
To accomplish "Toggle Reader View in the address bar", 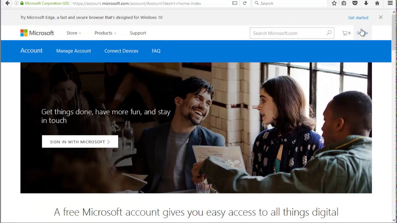I will pos(235,3).
